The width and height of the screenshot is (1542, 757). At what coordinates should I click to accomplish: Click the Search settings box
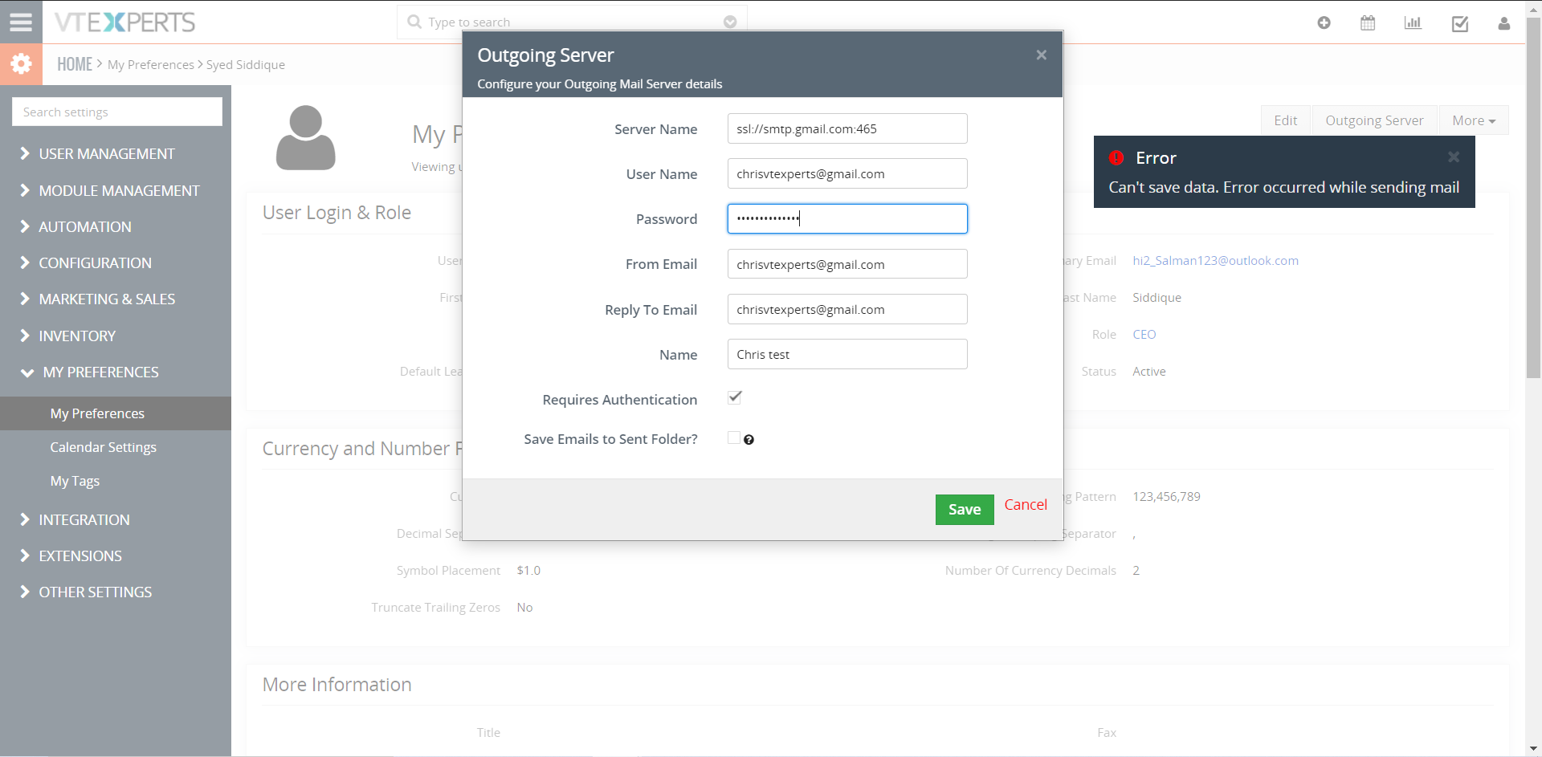coord(117,112)
